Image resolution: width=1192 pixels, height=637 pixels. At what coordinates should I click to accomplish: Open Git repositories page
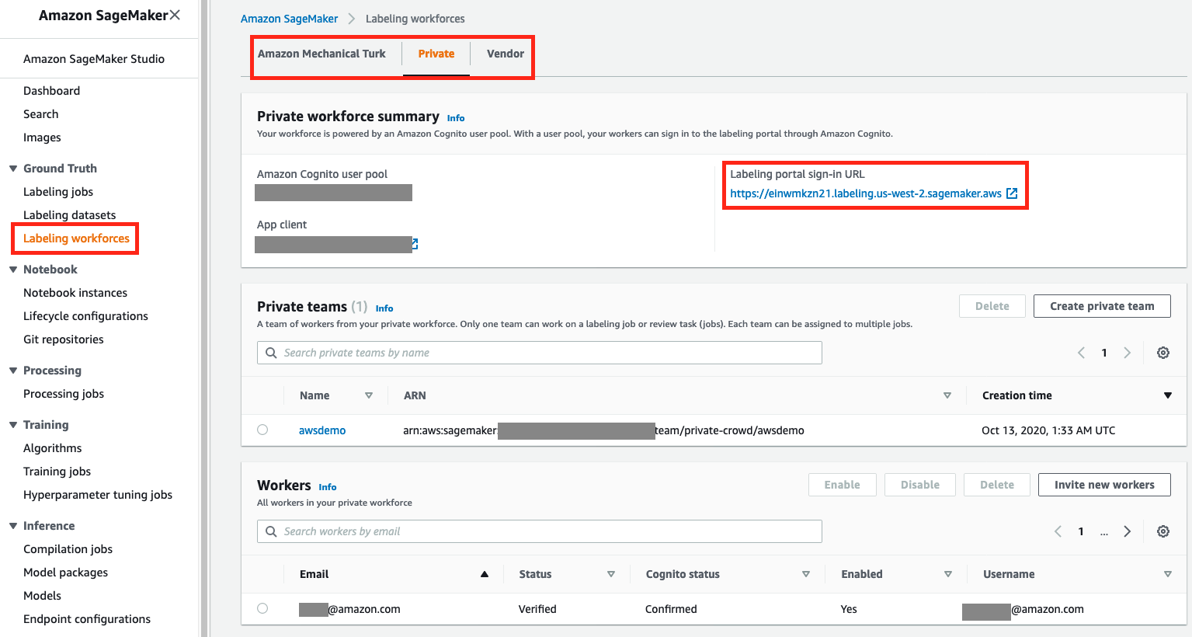[63, 339]
